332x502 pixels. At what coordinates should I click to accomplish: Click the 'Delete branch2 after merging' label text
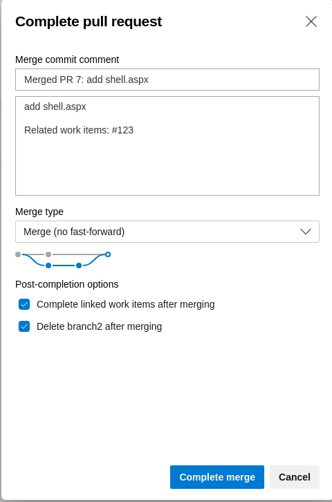(x=99, y=326)
